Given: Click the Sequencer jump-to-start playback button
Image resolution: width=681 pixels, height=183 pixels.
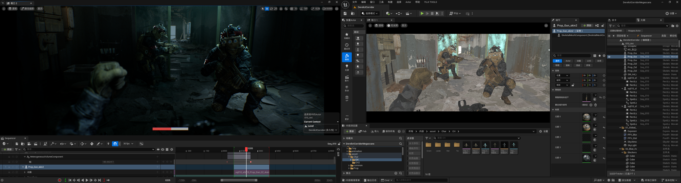Looking at the screenshot, I should coord(70,180).
